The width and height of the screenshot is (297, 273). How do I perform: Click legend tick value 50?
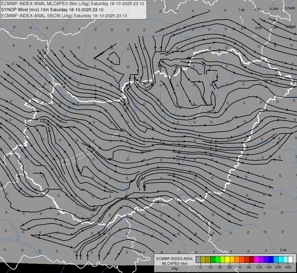(230, 267)
